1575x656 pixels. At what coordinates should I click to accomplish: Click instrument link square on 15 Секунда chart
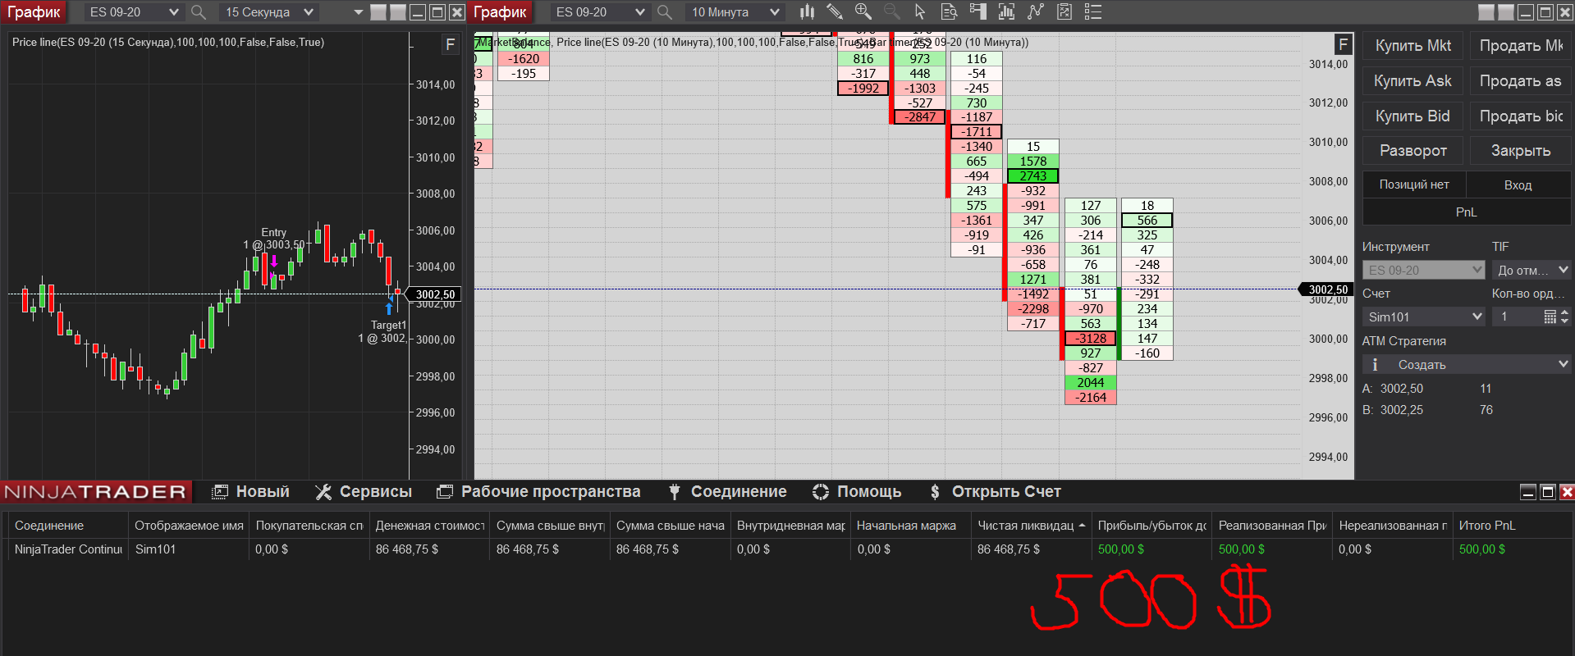[378, 12]
